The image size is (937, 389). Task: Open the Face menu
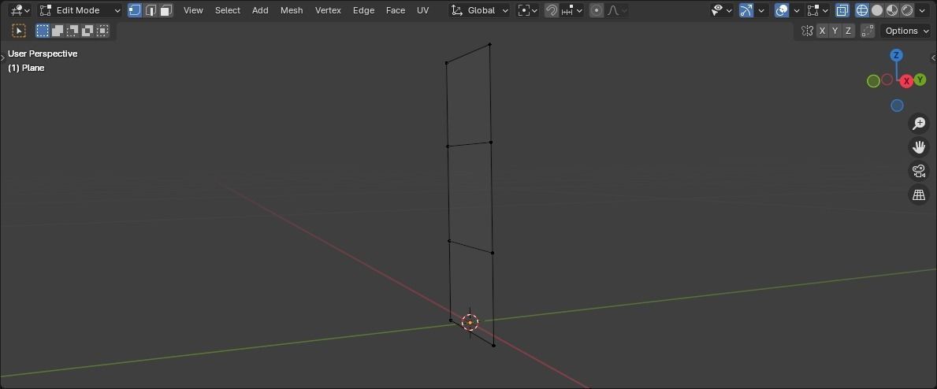click(x=396, y=10)
